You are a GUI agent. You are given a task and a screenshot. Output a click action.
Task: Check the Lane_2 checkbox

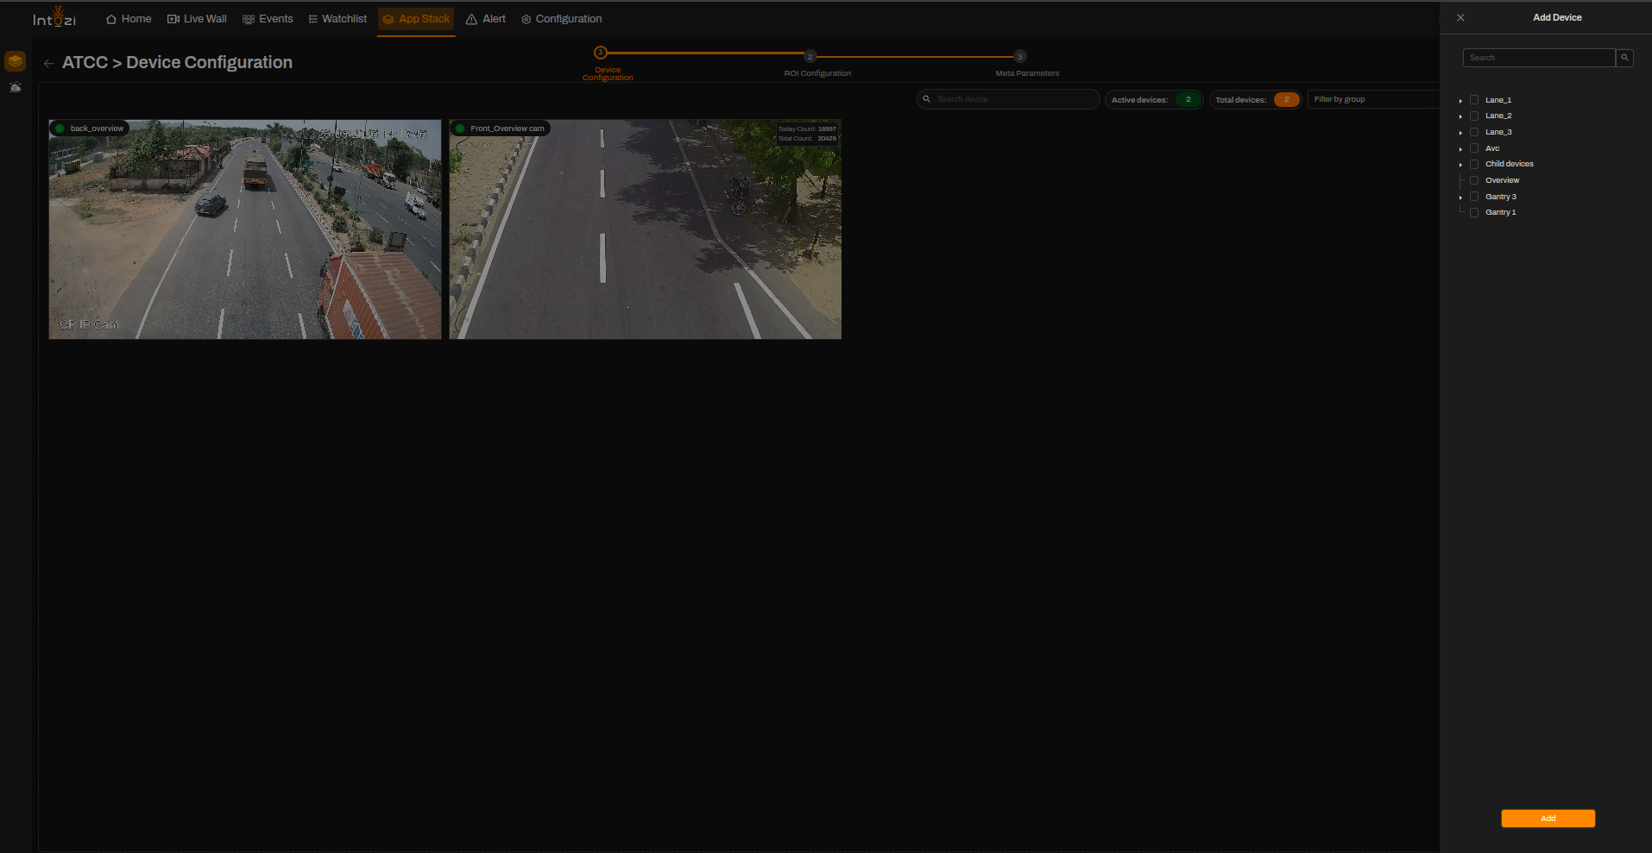click(1474, 116)
